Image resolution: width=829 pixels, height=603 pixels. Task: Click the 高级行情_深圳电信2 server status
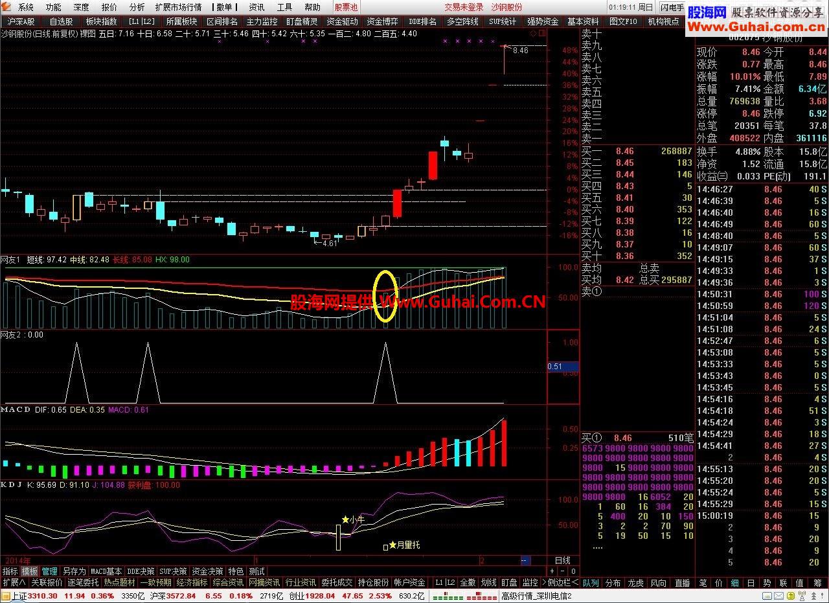(x=536, y=596)
